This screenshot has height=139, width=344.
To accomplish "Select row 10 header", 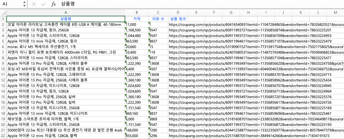I will pos(3,69).
